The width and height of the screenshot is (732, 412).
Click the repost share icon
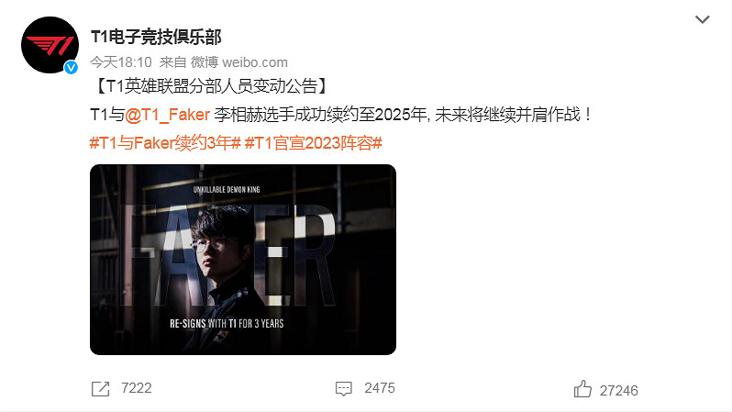coord(100,389)
